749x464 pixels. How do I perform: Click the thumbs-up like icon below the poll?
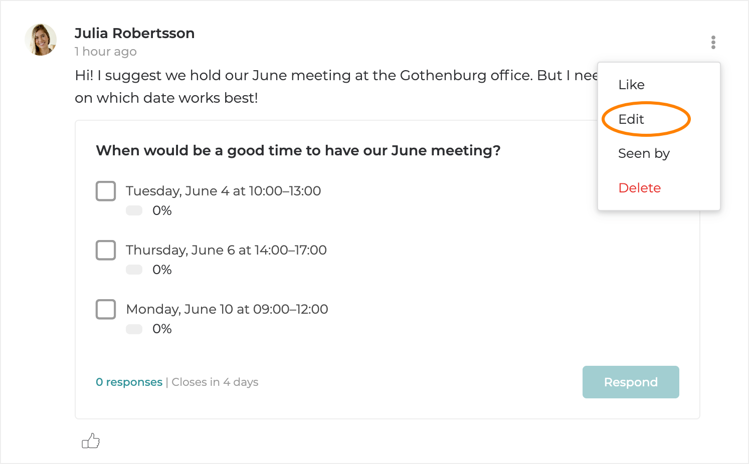coord(91,441)
